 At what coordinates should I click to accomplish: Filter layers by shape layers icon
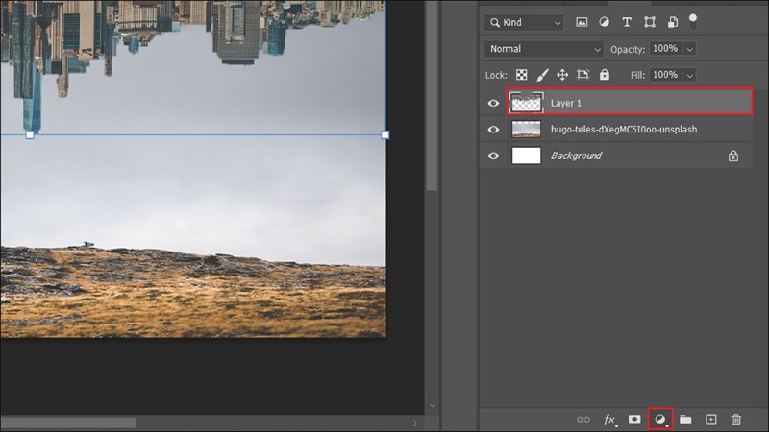[650, 22]
